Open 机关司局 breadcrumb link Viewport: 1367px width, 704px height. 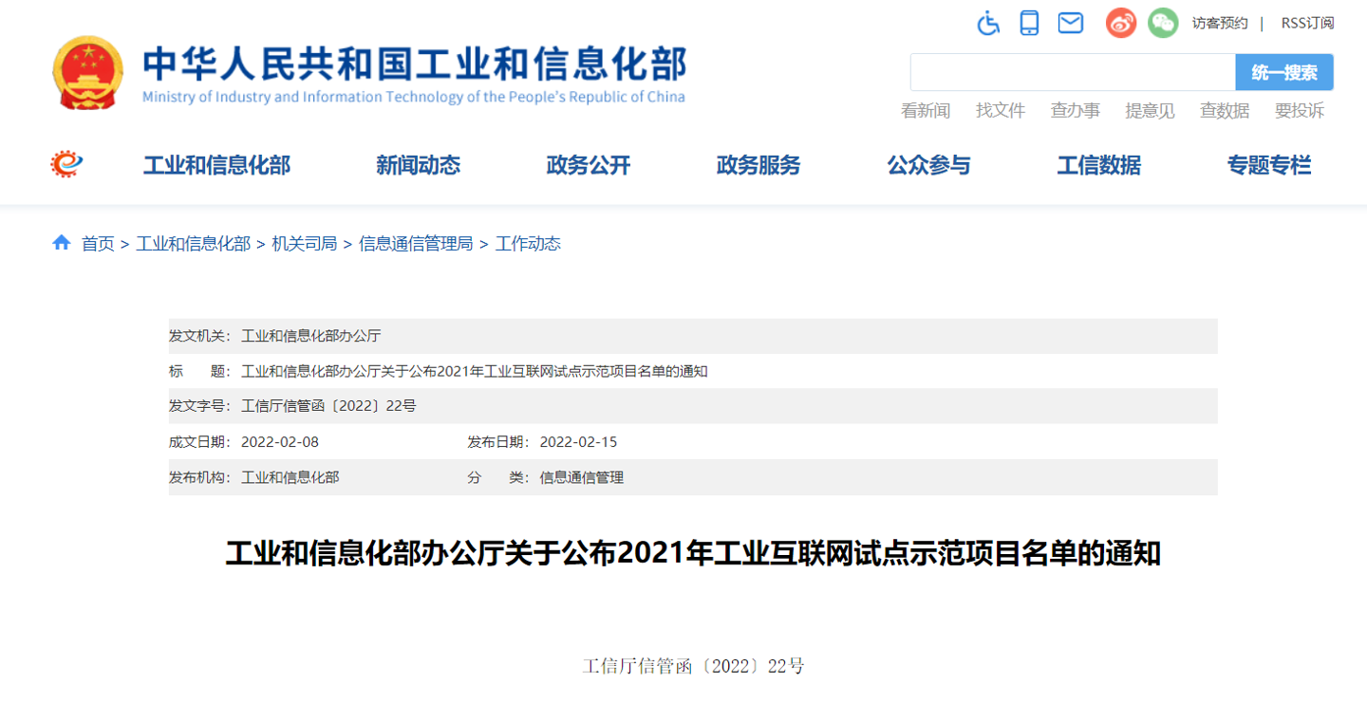point(305,244)
